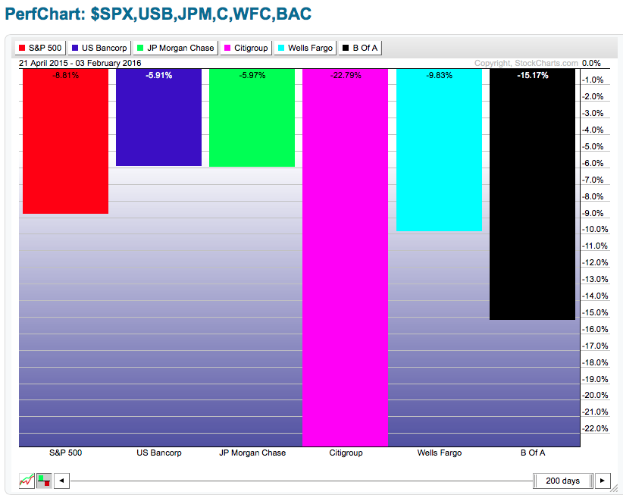The height and width of the screenshot is (495, 623).
Task: Click the date range text 21 April 2015 - 03 February 2016
Action: click(x=80, y=63)
